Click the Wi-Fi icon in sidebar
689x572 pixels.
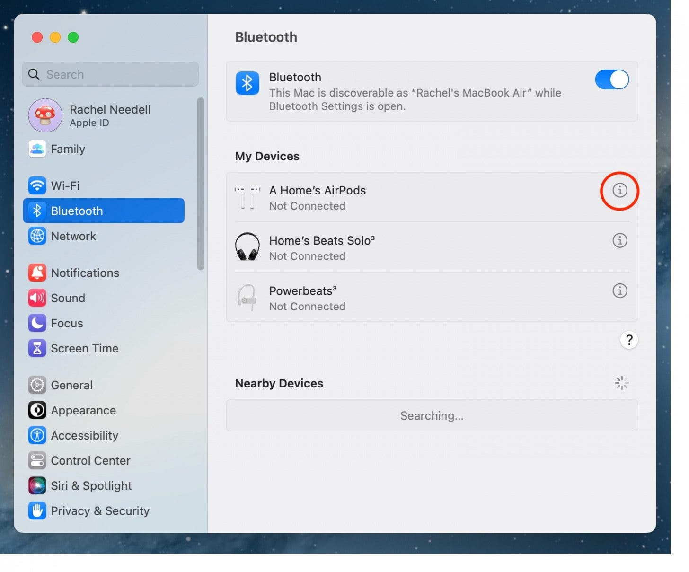37,185
